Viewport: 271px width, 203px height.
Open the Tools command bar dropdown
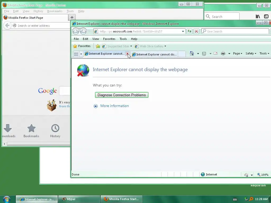coord(264,53)
